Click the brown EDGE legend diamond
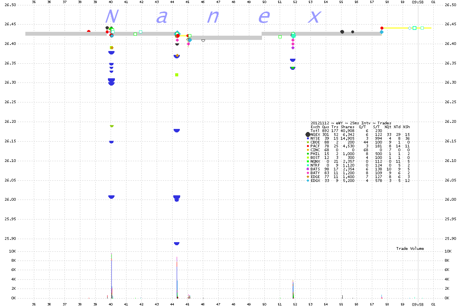This screenshot has width=461, height=307. coord(308,177)
